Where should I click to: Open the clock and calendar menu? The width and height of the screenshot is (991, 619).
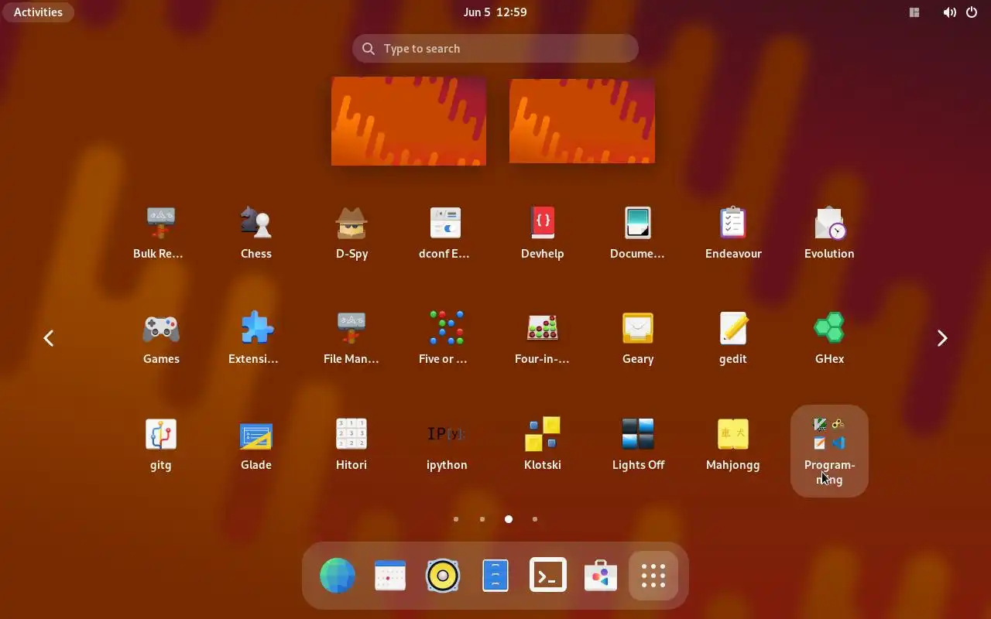pyautogui.click(x=495, y=12)
